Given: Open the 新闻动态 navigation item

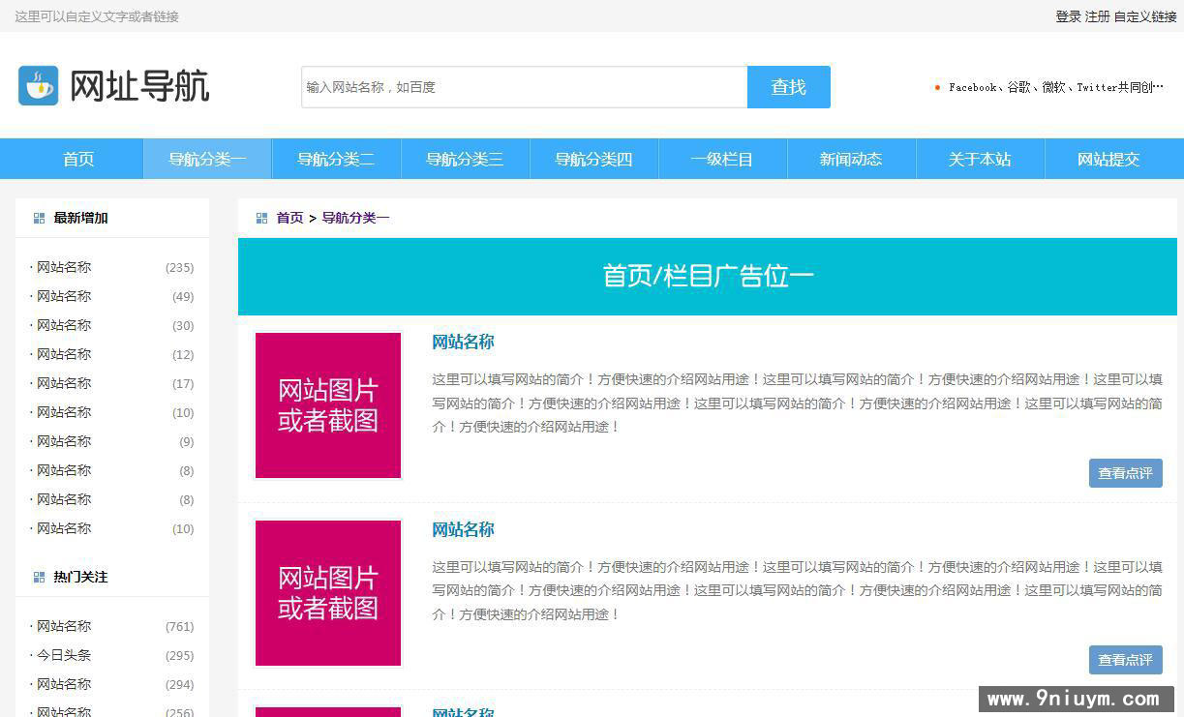Looking at the screenshot, I should (x=851, y=159).
